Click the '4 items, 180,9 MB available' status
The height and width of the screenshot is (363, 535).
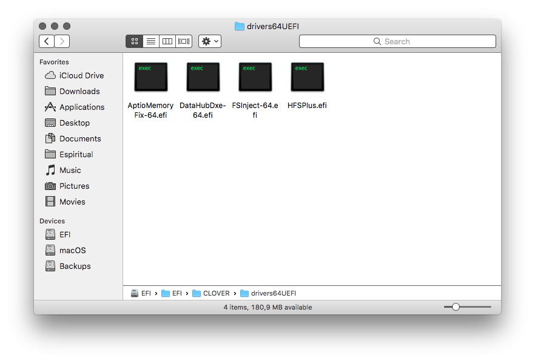[x=267, y=307]
